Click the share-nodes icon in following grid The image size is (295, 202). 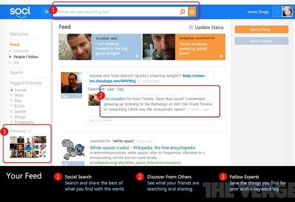click(x=43, y=154)
